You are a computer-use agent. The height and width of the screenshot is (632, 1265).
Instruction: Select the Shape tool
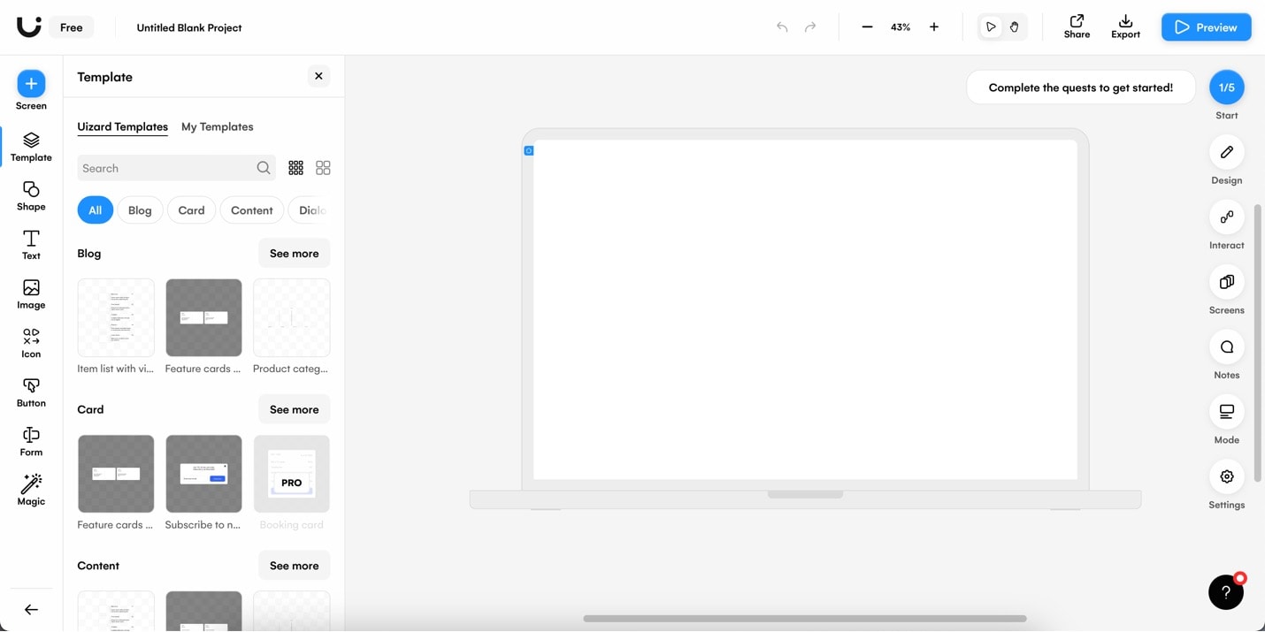point(31,196)
